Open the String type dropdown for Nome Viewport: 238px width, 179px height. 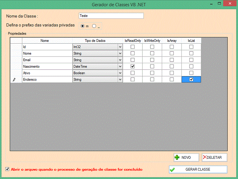pos(120,53)
